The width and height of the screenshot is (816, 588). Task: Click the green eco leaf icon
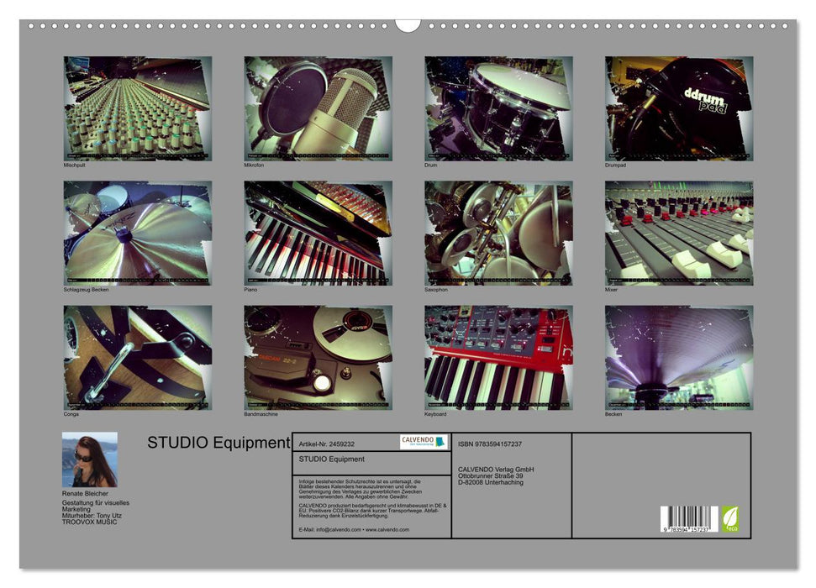point(729,519)
